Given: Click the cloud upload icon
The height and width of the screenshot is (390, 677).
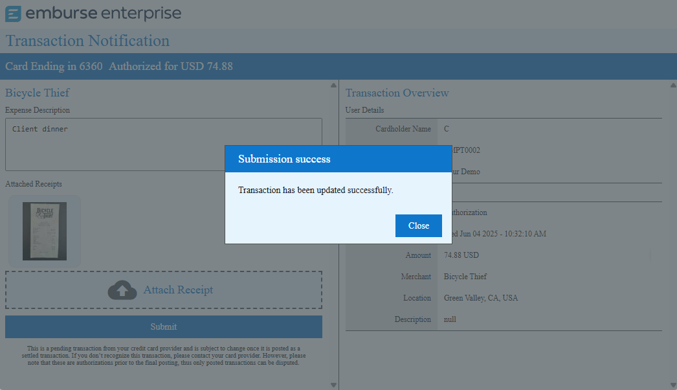Looking at the screenshot, I should pyautogui.click(x=122, y=290).
